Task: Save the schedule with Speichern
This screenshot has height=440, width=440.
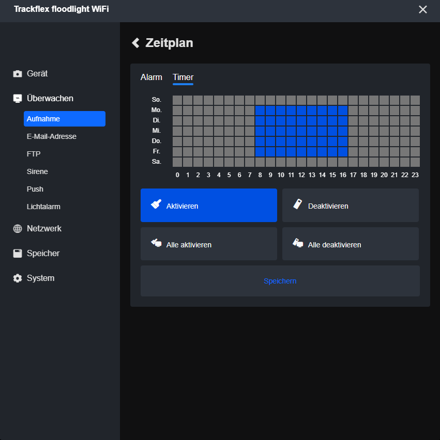Action: point(280,281)
